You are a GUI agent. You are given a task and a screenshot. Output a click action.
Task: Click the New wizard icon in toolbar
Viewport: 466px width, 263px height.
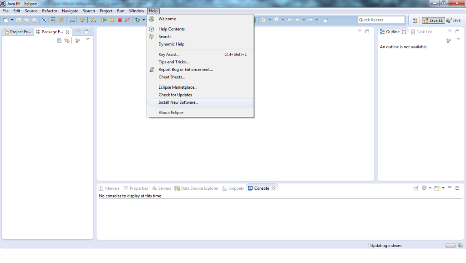[5, 20]
